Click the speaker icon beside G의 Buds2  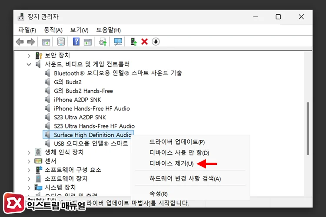[x=47, y=82]
